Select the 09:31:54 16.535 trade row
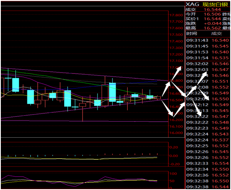The height and width of the screenshot is (190, 231). (208, 58)
